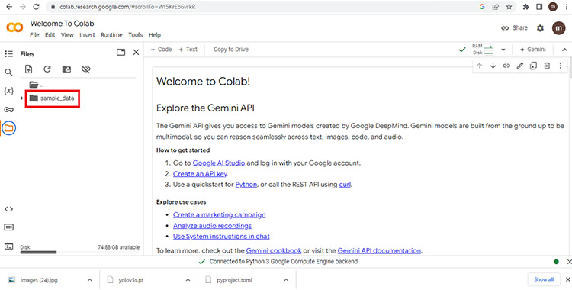Screen dimensions: 572x290
Task: Click Show all downloads
Action: (x=544, y=279)
